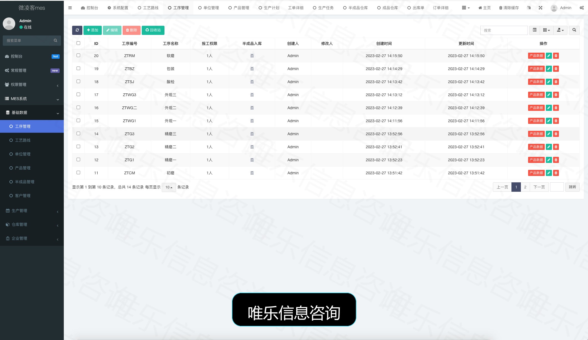
Task: Click the sidebar menu search magnifier
Action: [55, 40]
